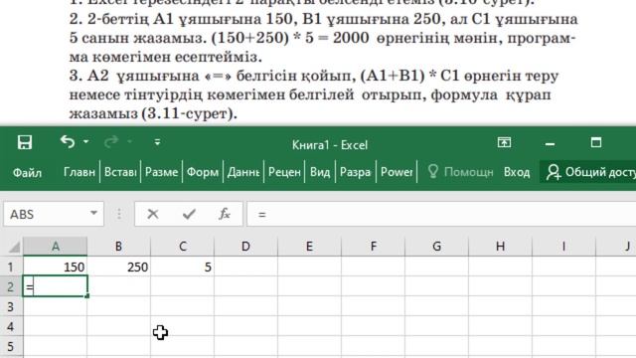Viewport: 636px width, 358px height.
Task: Select column A header
Action: coord(56,246)
